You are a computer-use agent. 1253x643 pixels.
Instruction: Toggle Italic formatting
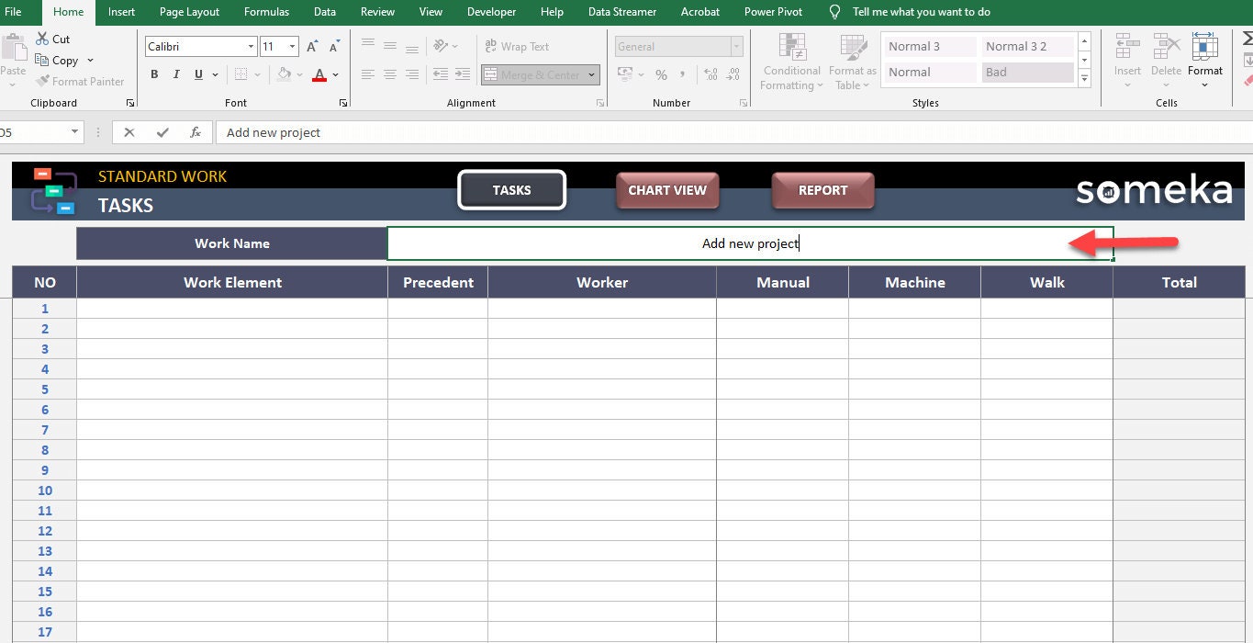(x=177, y=74)
